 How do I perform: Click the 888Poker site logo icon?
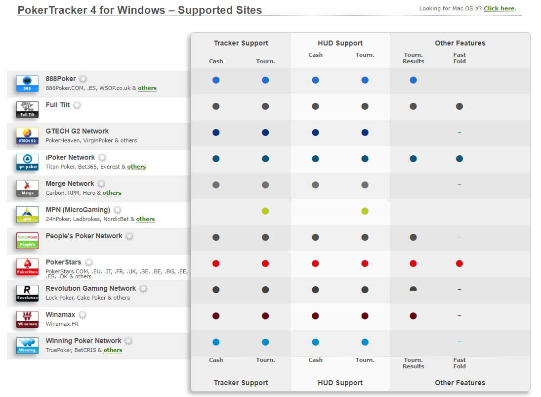[x=27, y=84]
